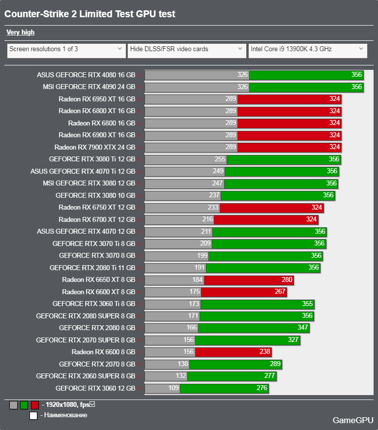Open the Screen resolutions dropdown
Viewport: 378px width, 430px height.
click(66, 51)
